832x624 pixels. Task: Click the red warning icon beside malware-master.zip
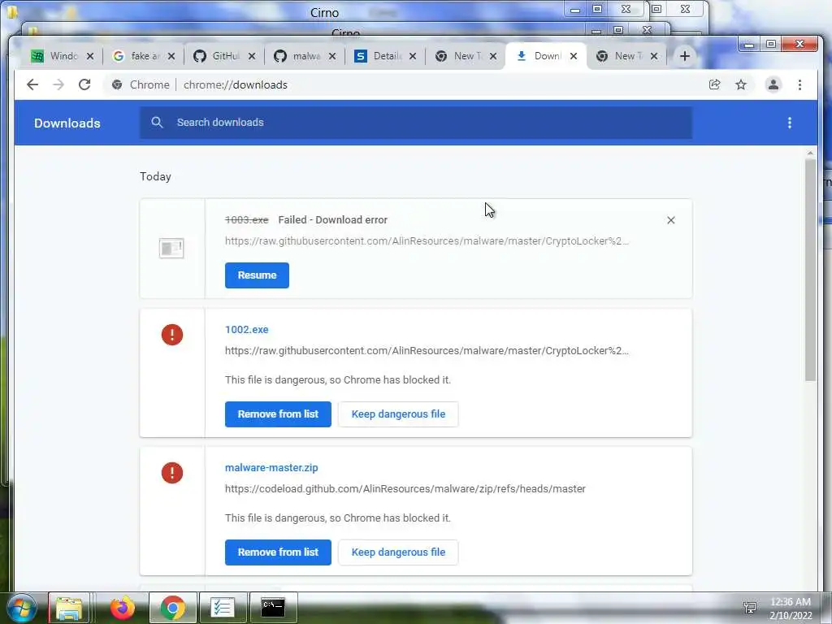(172, 473)
